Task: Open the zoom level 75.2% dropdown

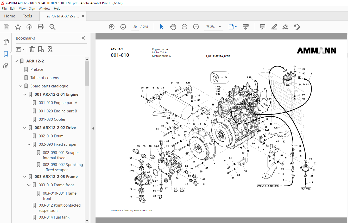Action: click(220, 27)
